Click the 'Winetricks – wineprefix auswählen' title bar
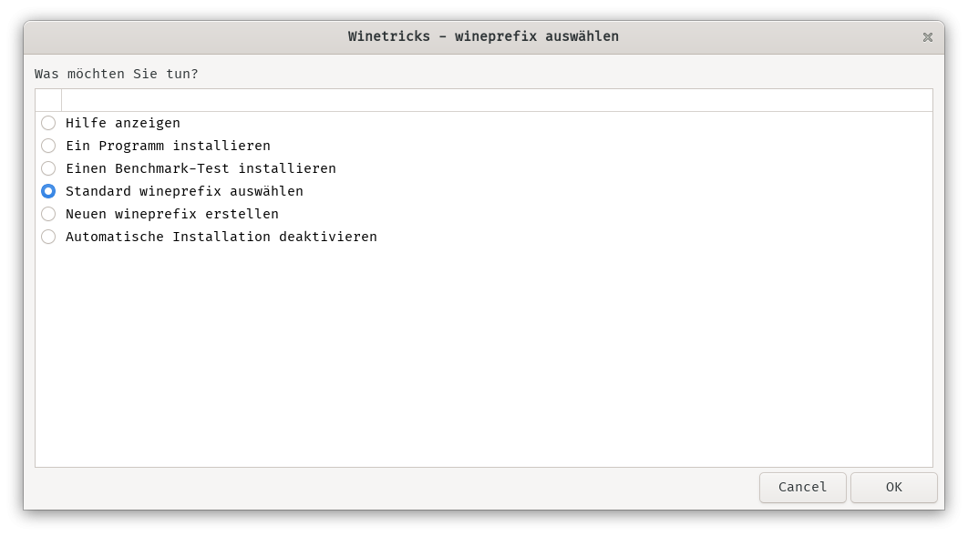 tap(483, 37)
